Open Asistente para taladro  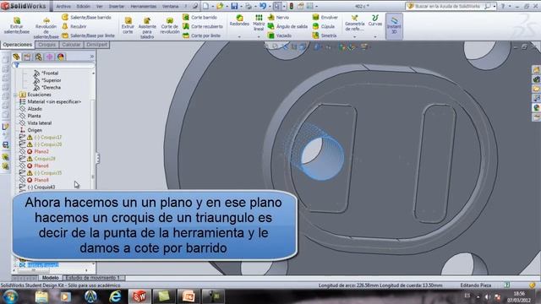tap(147, 28)
